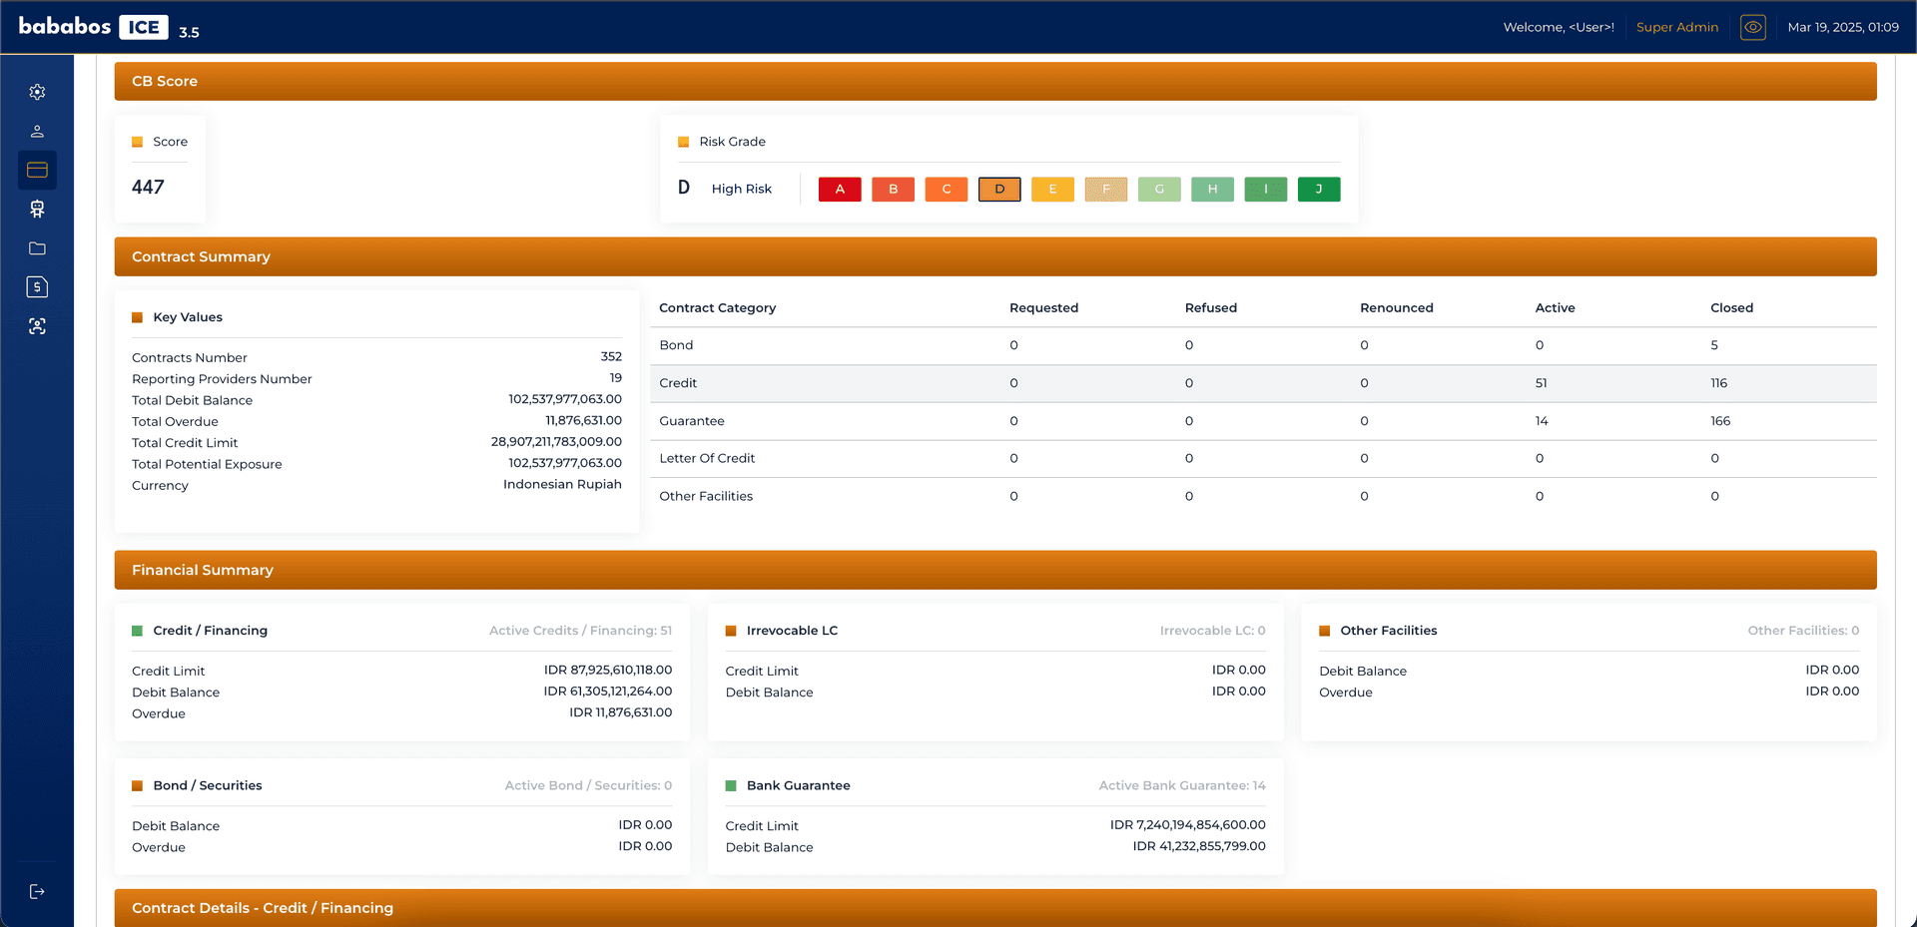The width and height of the screenshot is (1917, 927).
Task: Click Contract Details - Credit / Financing header
Action: point(995,908)
